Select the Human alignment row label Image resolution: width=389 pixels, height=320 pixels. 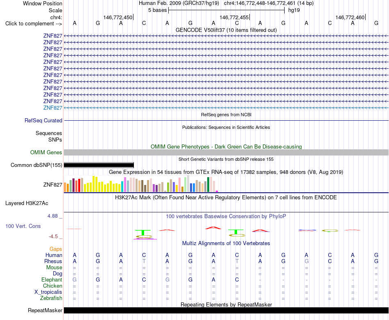(x=54, y=255)
